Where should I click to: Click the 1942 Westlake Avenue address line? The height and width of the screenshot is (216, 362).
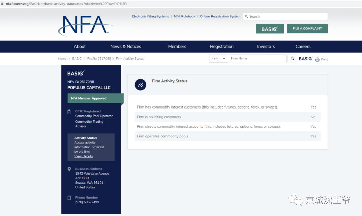(x=92, y=174)
